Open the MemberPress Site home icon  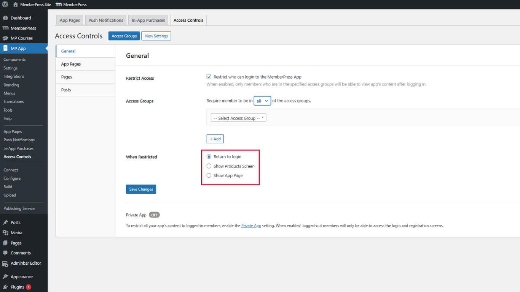(x=15, y=5)
